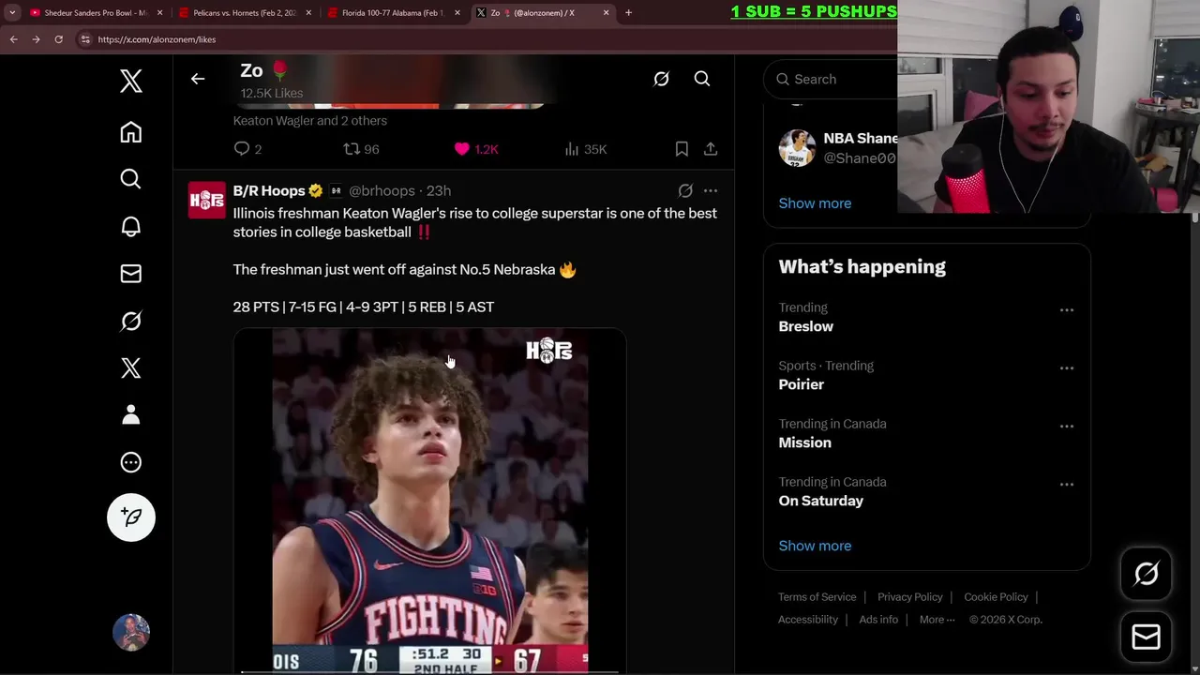This screenshot has height=675, width=1200.
Task: Expand the More footer menu
Action: click(937, 620)
